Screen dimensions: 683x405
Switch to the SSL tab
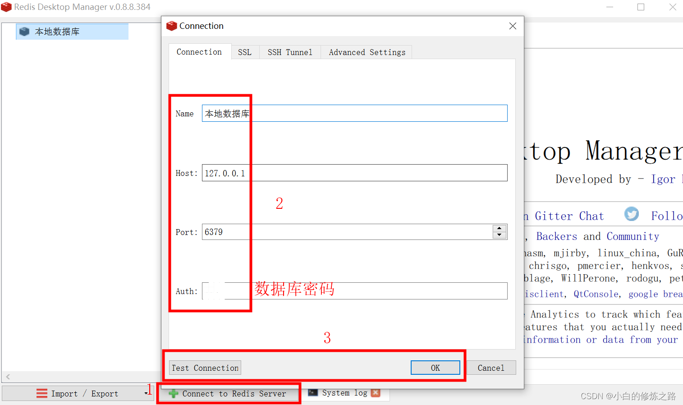[245, 52]
